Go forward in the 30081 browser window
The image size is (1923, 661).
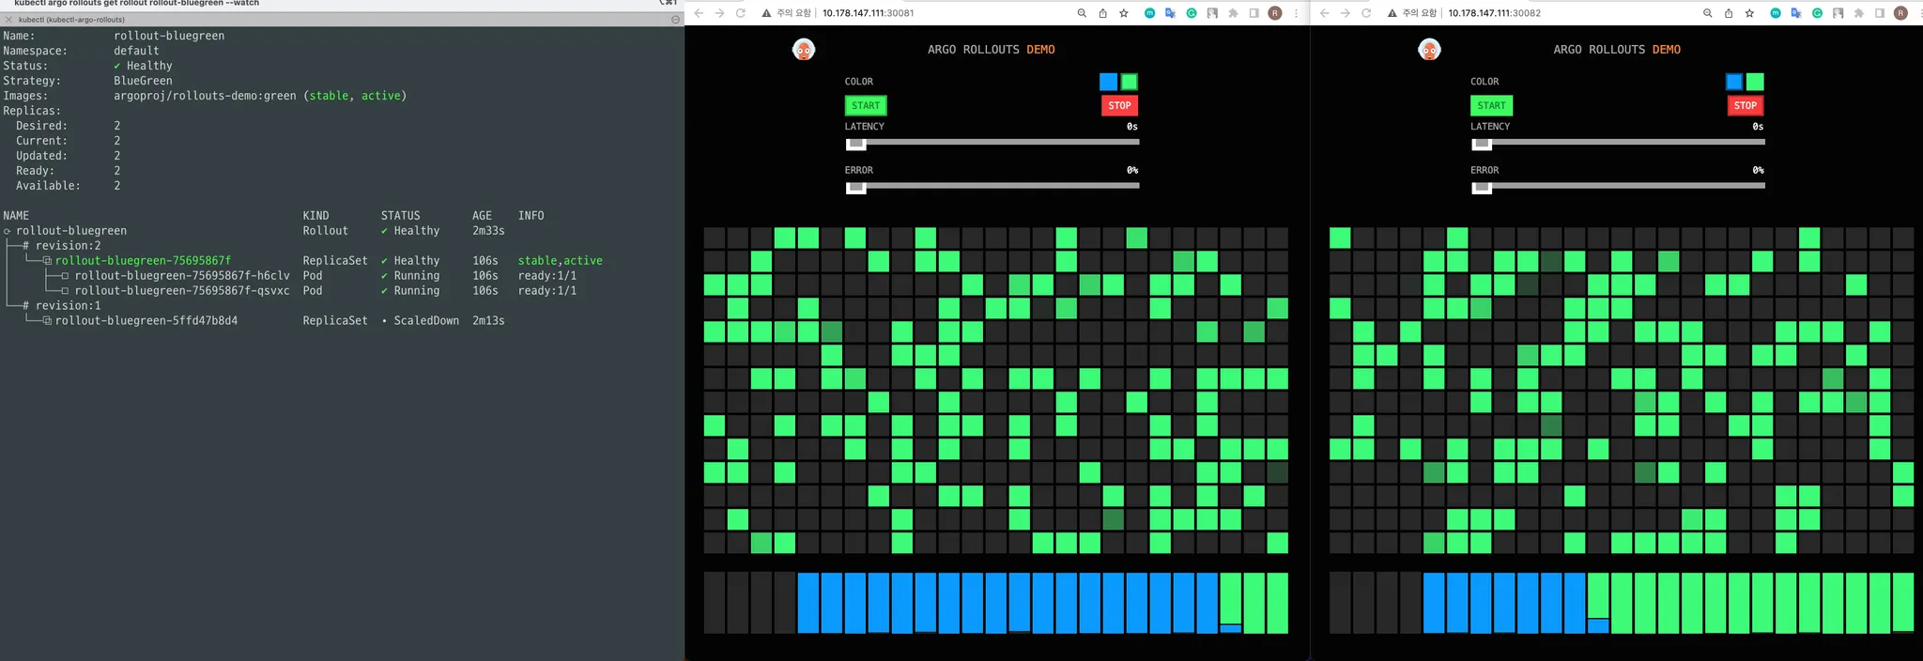coord(719,13)
